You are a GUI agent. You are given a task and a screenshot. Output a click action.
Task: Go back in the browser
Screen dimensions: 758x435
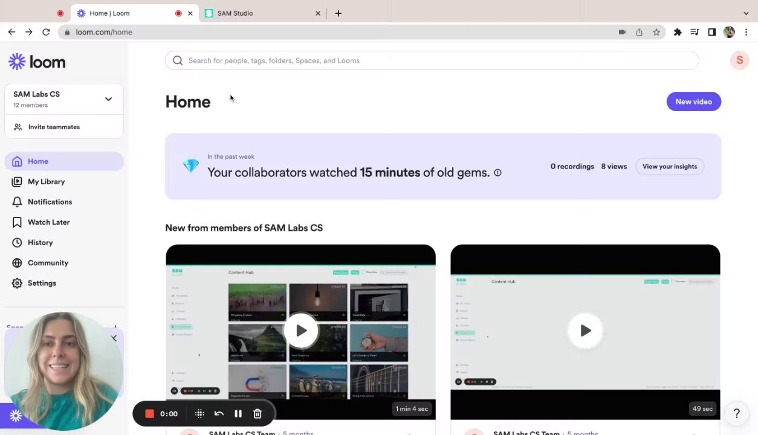pos(11,32)
